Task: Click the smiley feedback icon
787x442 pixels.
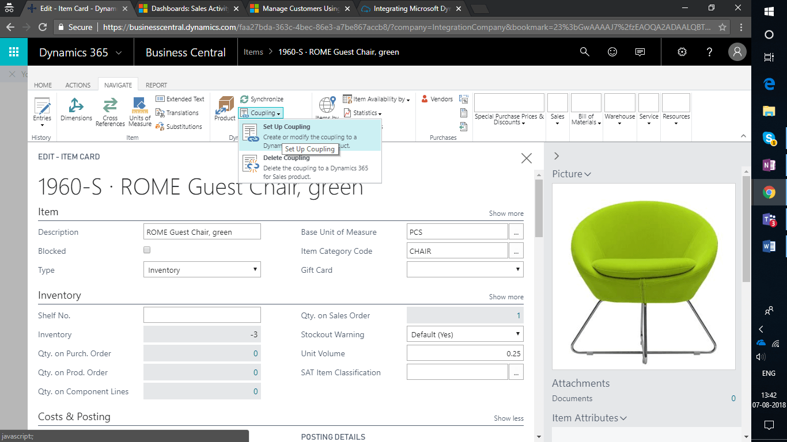Action: pos(612,52)
